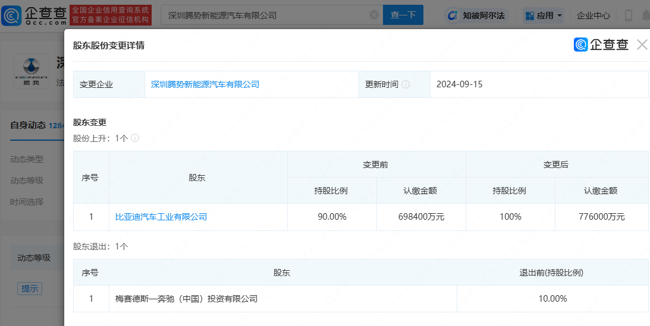This screenshot has width=650, height=326.
Task: Click the 全国企业信用查询系统 red banner
Action: pyautogui.click(x=111, y=15)
